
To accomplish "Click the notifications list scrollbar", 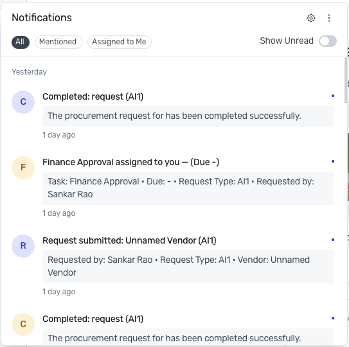I will (346, 80).
